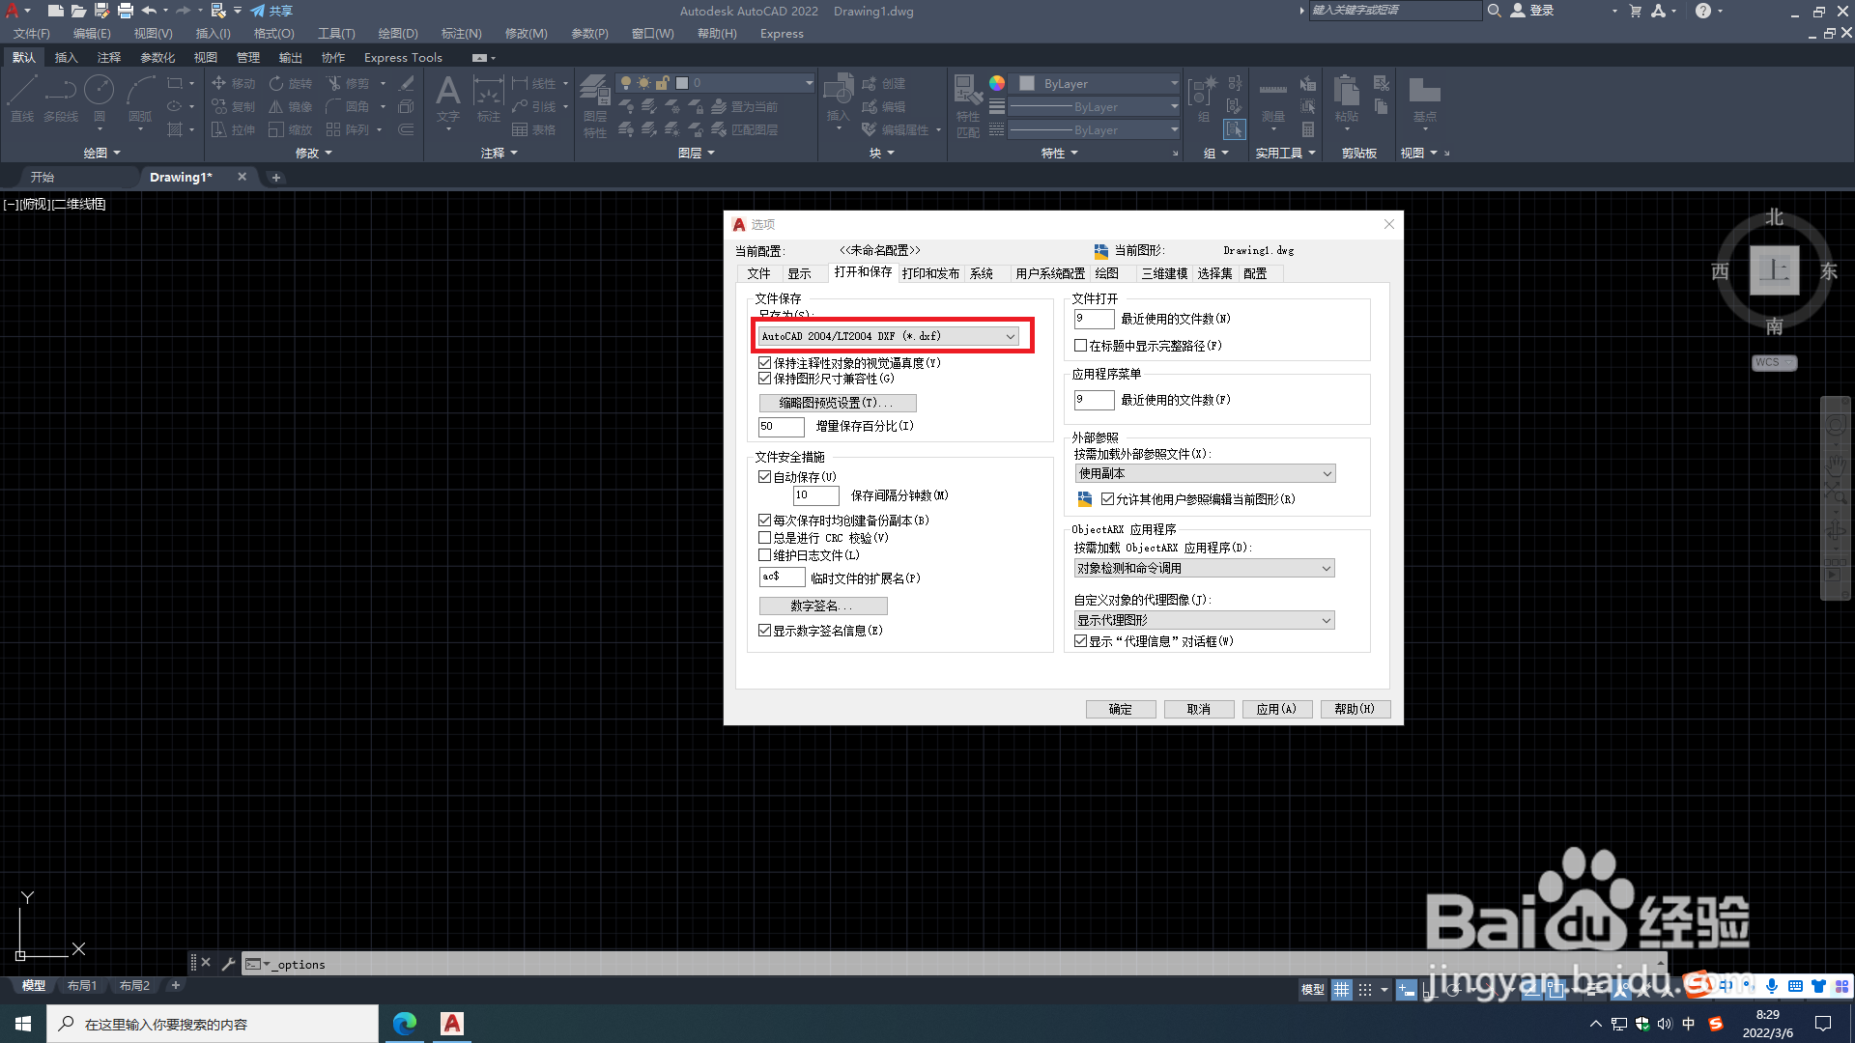The width and height of the screenshot is (1855, 1043).
Task: Enable display full path in title checkbox
Action: (x=1081, y=346)
